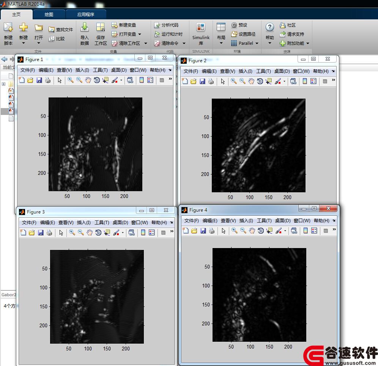The image size is (378, 366).
Task: Open the 社区 (Community) link
Action: coord(288,25)
